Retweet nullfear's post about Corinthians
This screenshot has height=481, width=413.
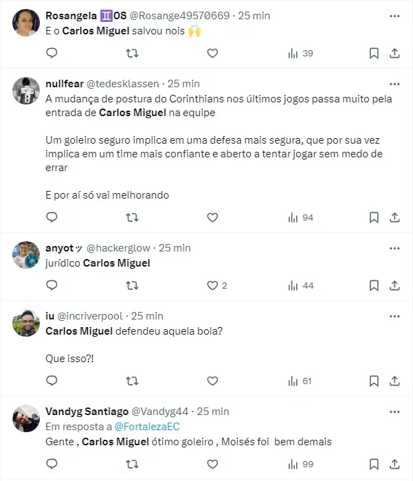click(x=132, y=217)
